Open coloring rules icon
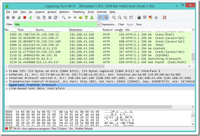The image size is (200, 136). tap(150, 18)
